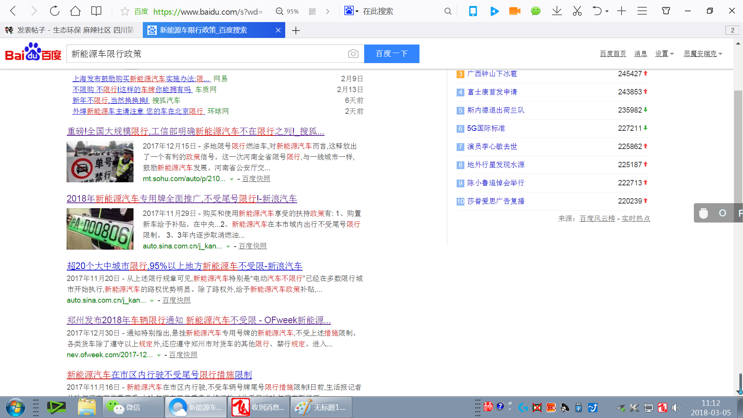
Task: Expand undo closed tabs arrow
Action: 607,11
